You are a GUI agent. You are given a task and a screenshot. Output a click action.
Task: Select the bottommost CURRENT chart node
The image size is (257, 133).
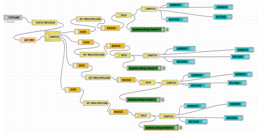(236, 104)
